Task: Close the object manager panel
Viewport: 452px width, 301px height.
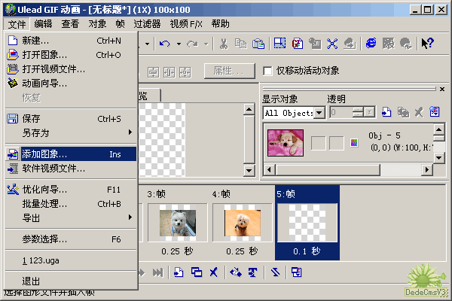Action: pos(442,90)
